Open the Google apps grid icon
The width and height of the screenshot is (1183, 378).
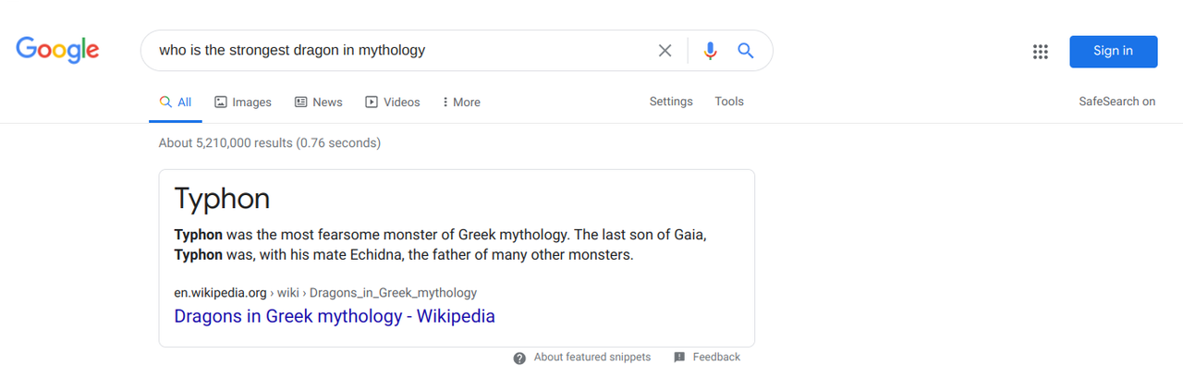click(1041, 52)
